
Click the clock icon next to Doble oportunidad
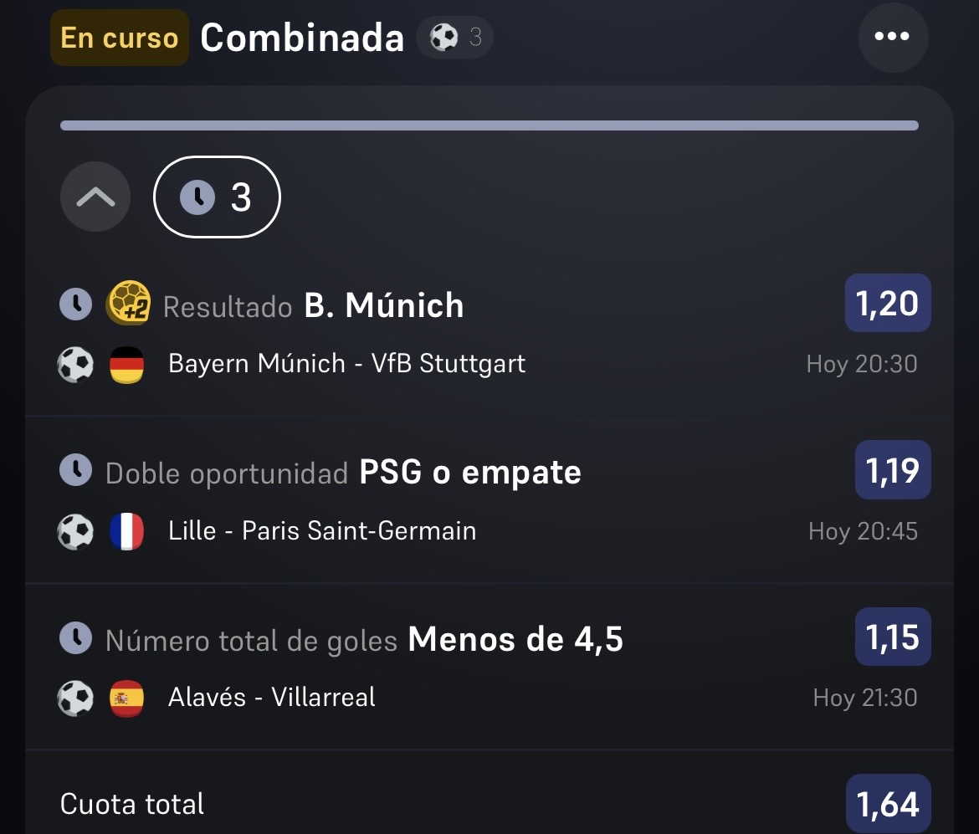coord(75,470)
